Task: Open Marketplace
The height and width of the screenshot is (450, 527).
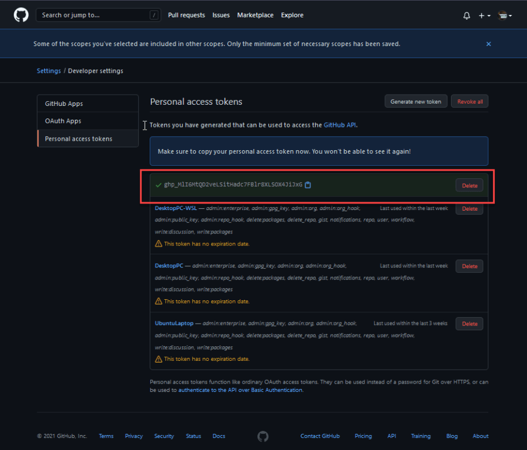Action: (255, 15)
